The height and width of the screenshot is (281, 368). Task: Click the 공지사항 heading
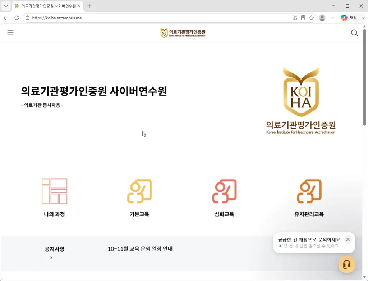[55, 249]
